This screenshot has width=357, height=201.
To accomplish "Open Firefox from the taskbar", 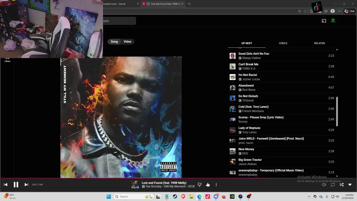I will coord(224,197).
